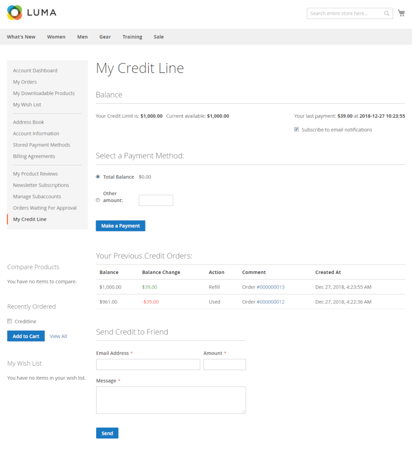Click the search entire store field
Image resolution: width=412 pixels, height=453 pixels.
(x=344, y=14)
